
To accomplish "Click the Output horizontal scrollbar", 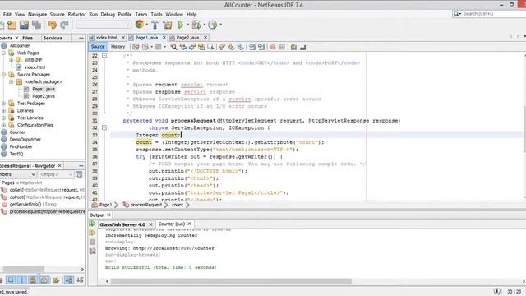I will point(232,281).
